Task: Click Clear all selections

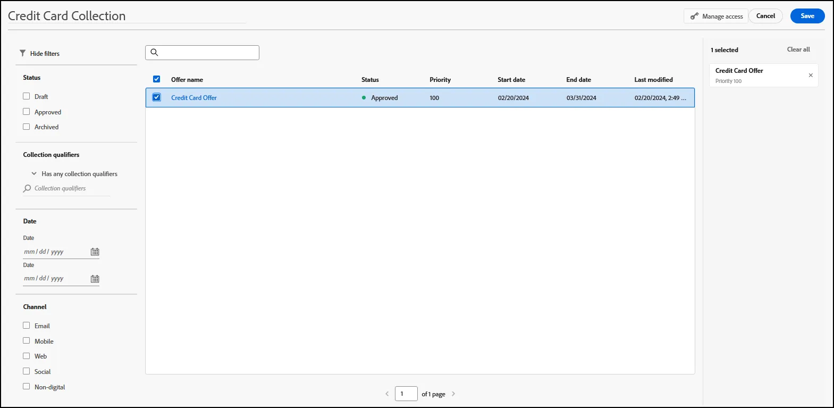Action: click(798, 49)
